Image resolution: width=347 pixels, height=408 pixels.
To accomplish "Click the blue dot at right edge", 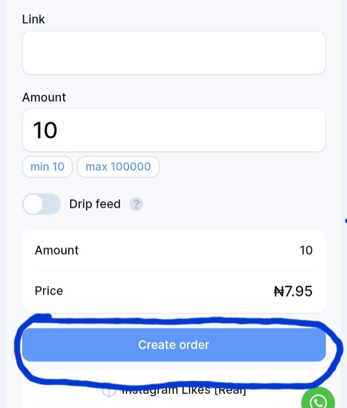I will pyautogui.click(x=346, y=221).
